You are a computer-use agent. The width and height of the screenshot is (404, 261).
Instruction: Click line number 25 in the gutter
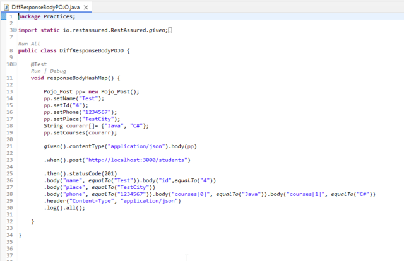pos(9,173)
